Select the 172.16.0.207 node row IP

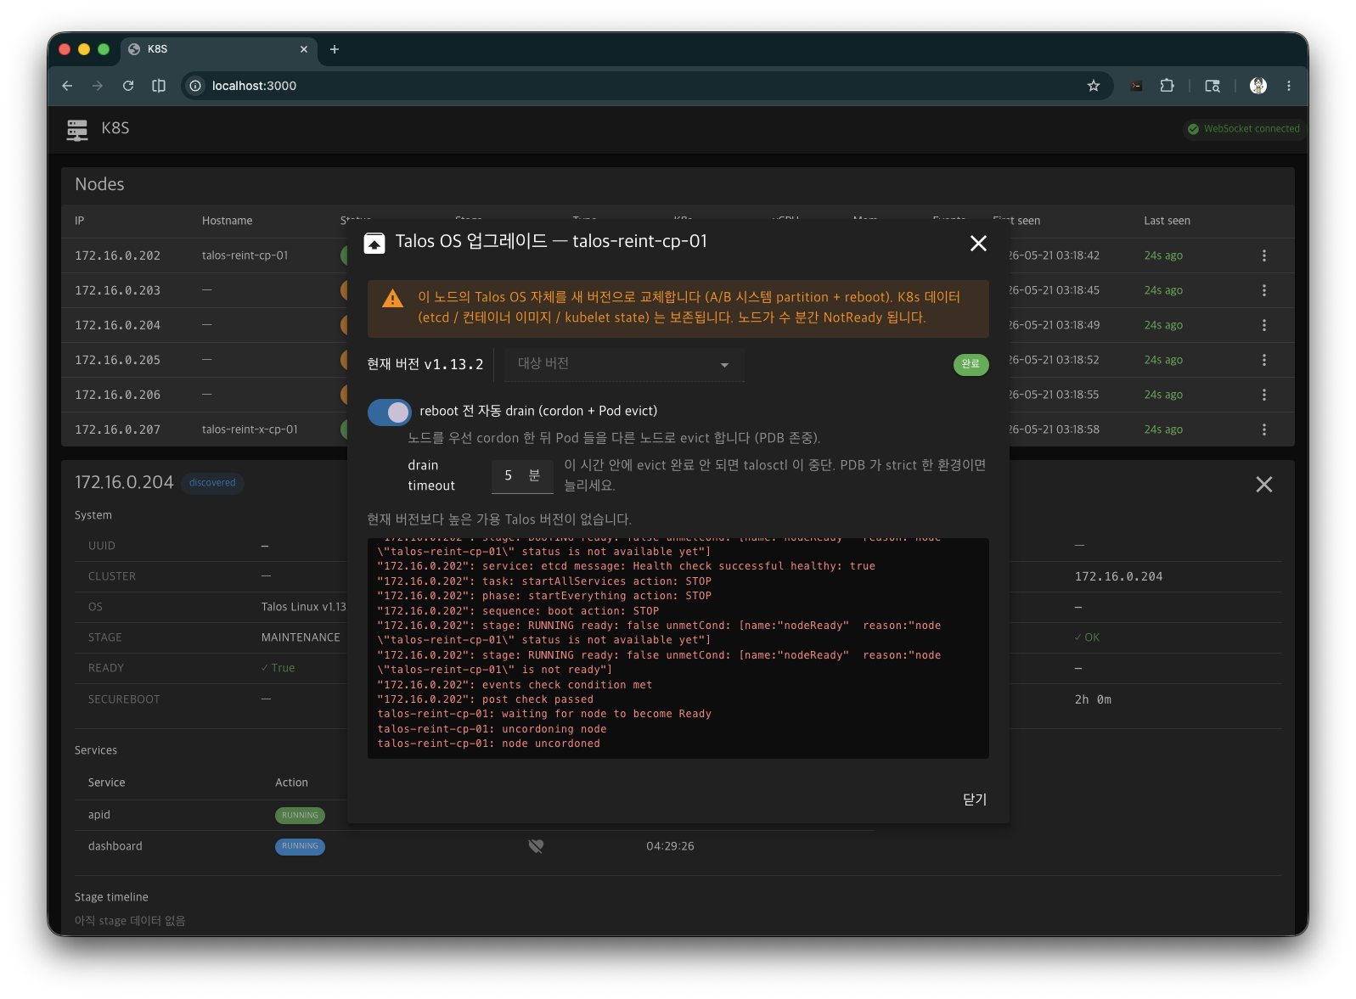pyautogui.click(x=118, y=429)
